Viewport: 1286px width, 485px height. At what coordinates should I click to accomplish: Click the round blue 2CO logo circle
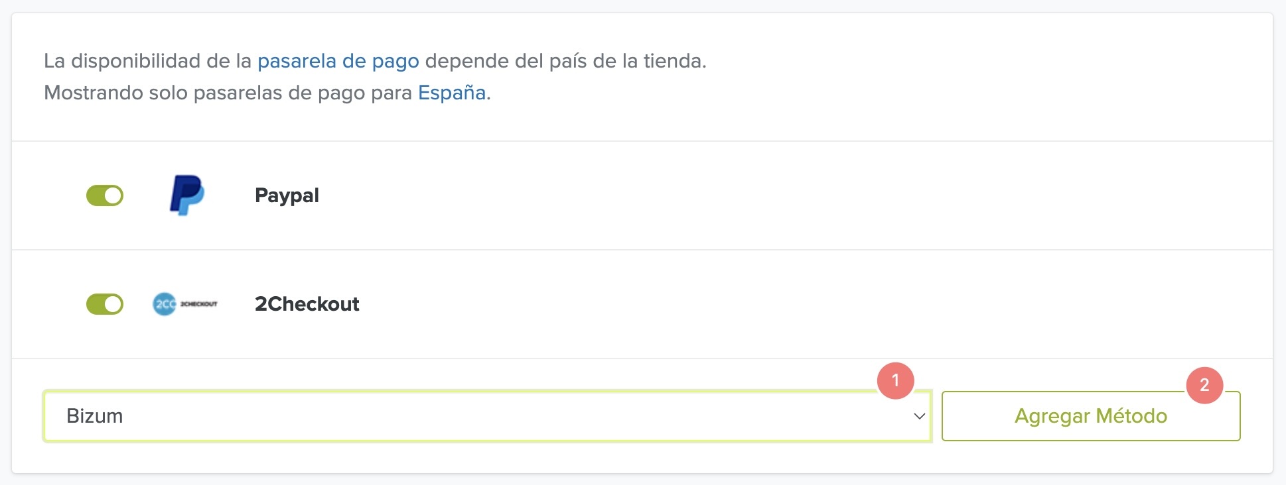point(164,304)
